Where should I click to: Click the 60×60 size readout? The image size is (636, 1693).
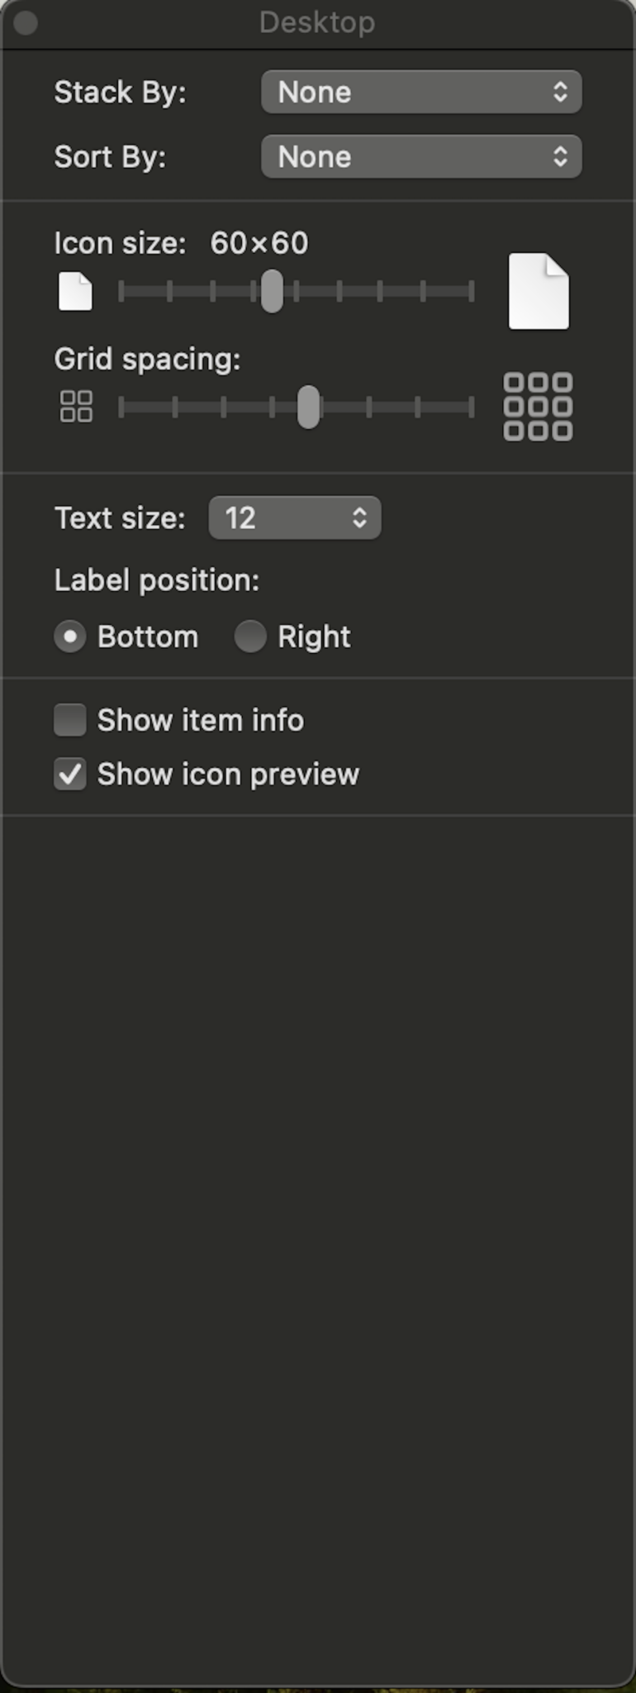259,242
